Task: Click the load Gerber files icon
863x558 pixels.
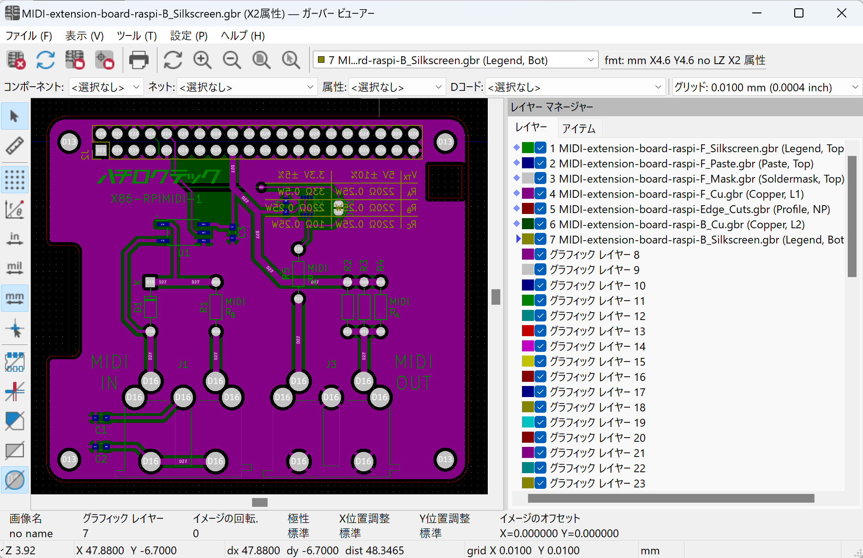Action: tap(75, 60)
